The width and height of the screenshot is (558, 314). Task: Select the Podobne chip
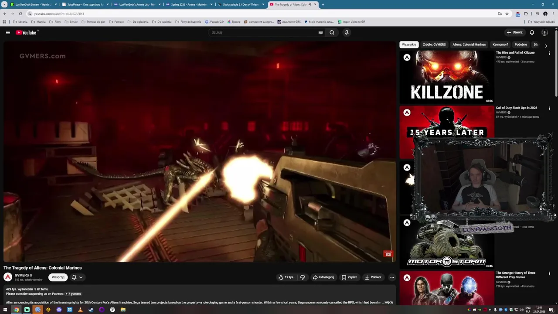click(x=521, y=44)
